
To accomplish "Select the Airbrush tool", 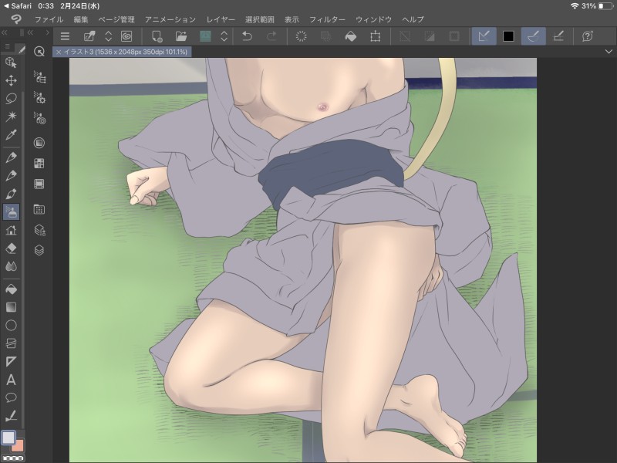I will pyautogui.click(x=11, y=211).
